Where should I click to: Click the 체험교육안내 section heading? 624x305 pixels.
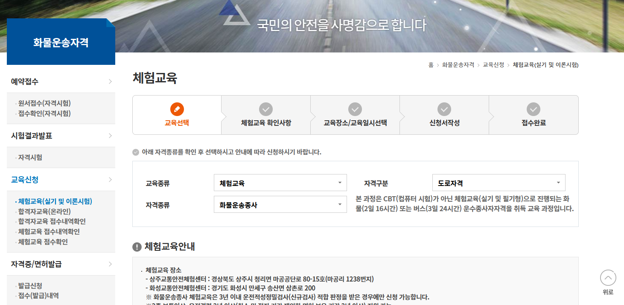(170, 247)
